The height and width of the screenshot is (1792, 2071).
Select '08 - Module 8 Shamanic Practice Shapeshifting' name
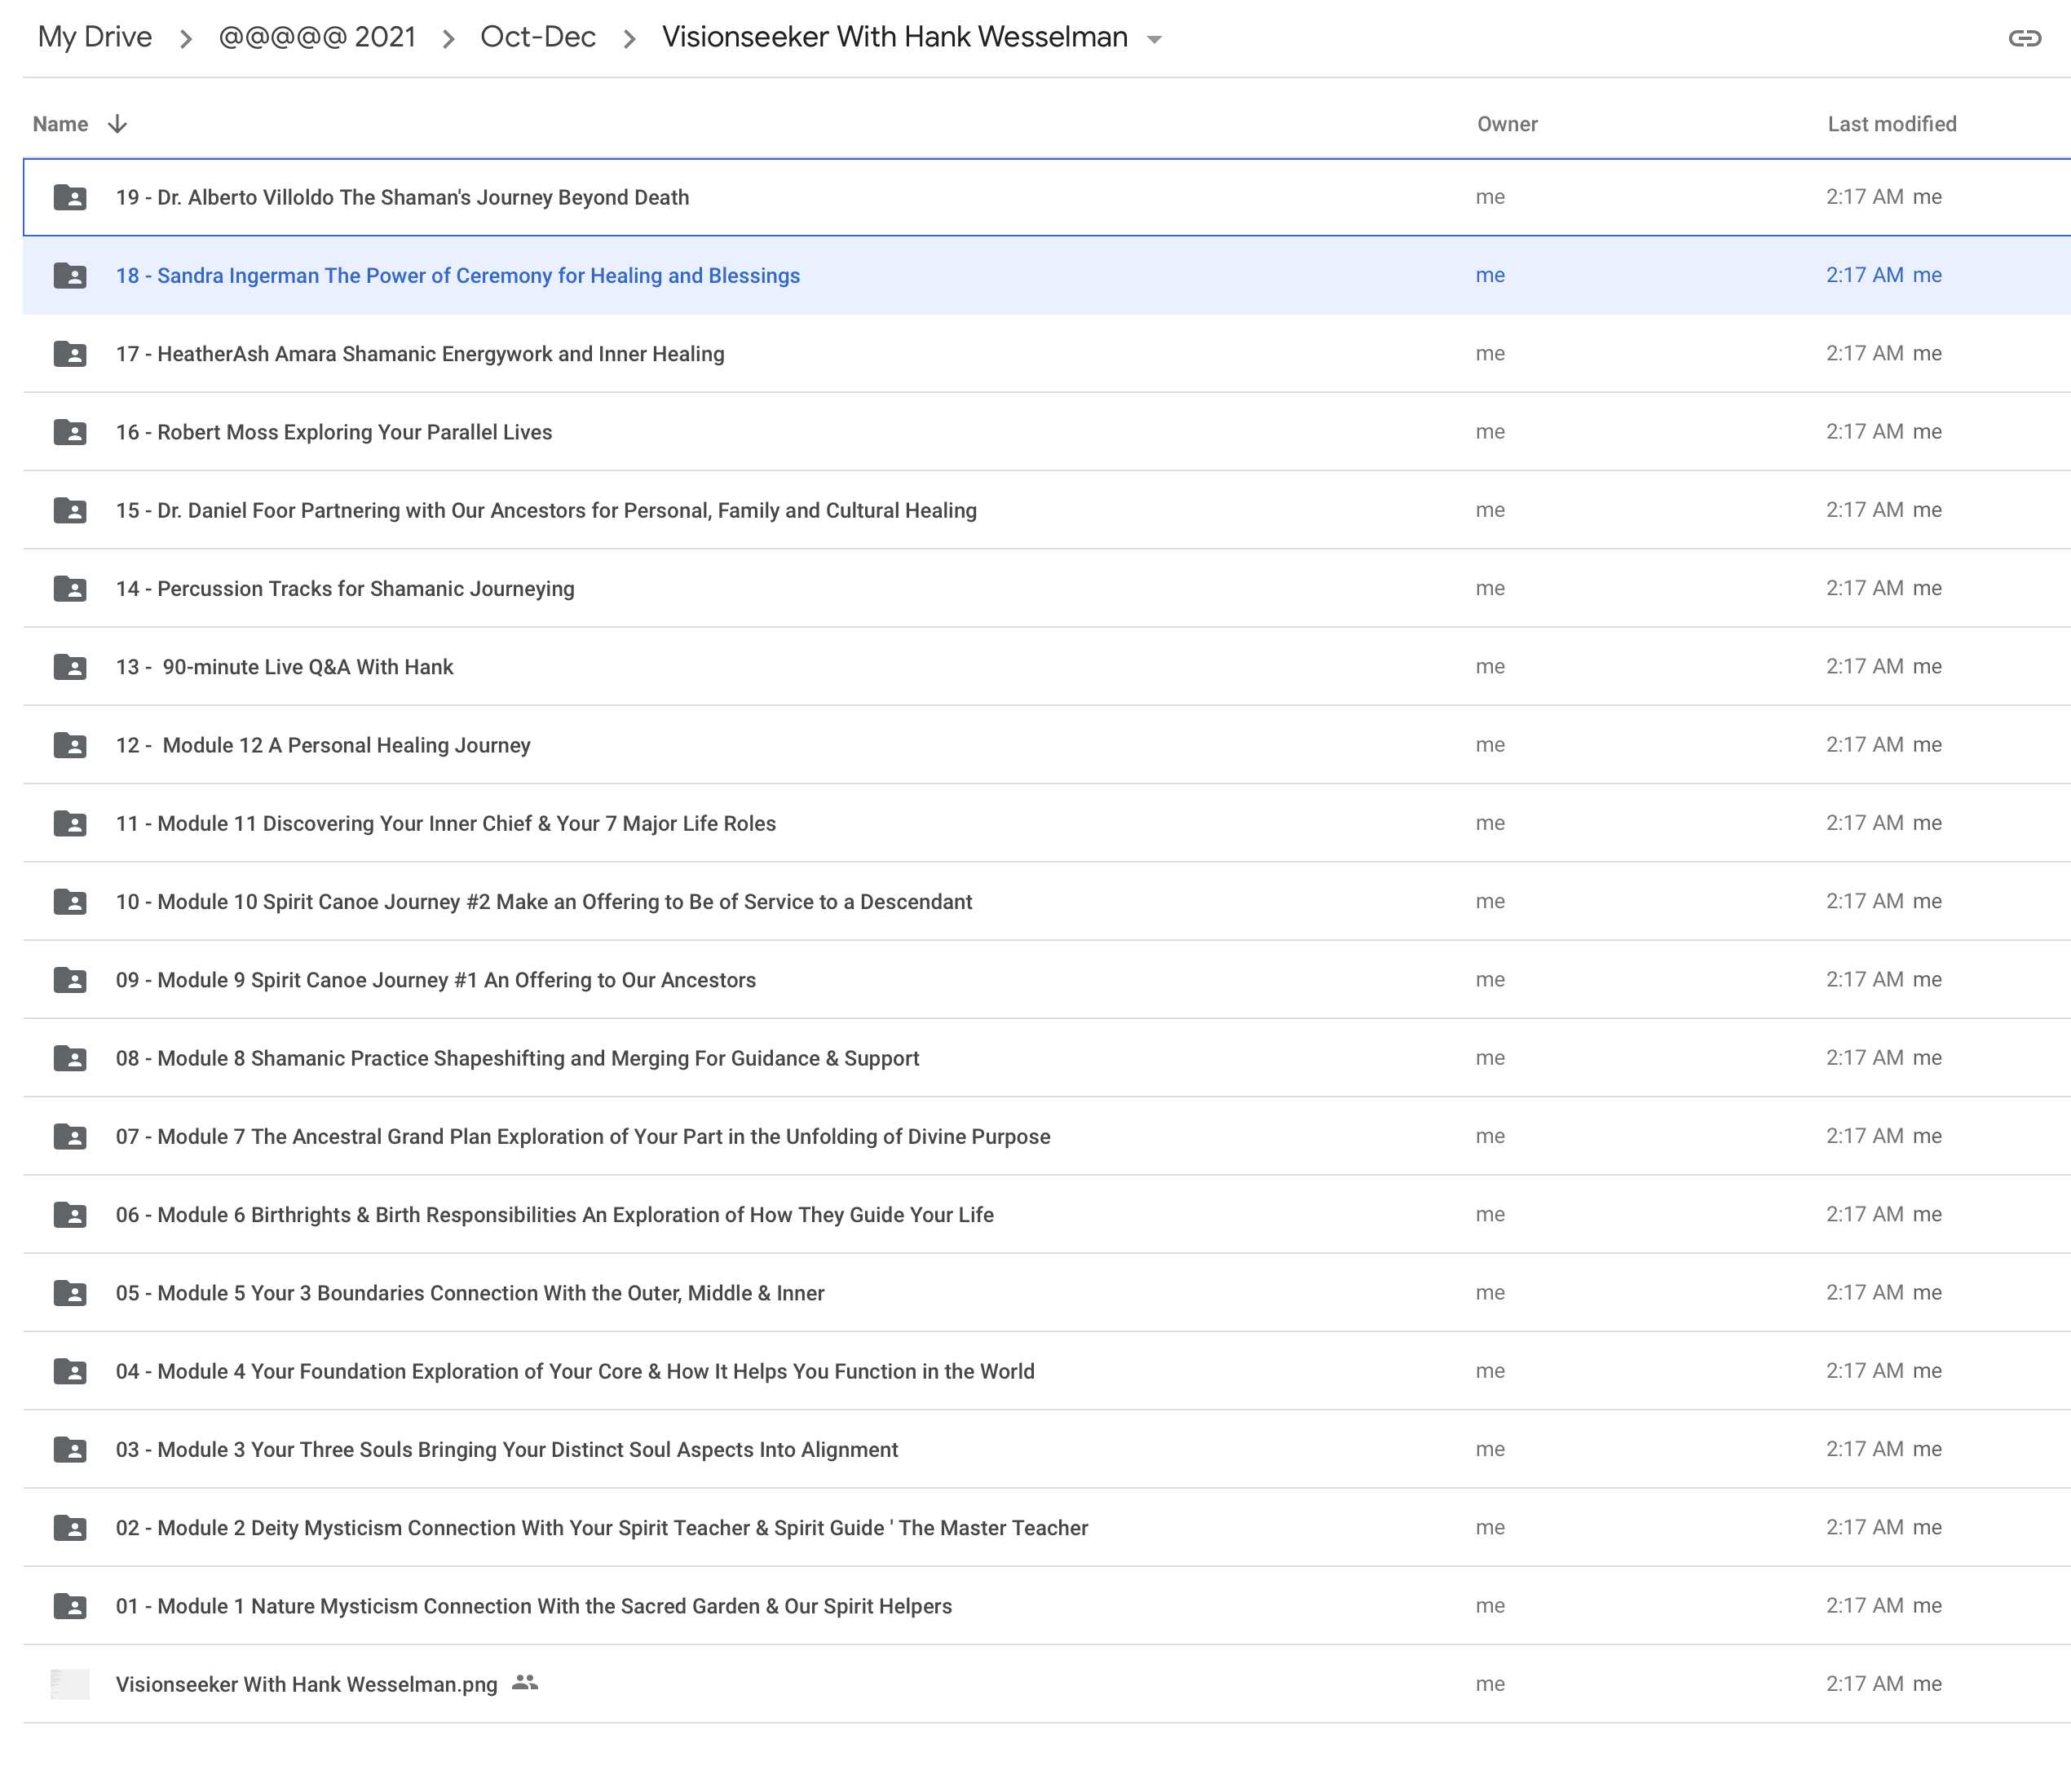(518, 1058)
